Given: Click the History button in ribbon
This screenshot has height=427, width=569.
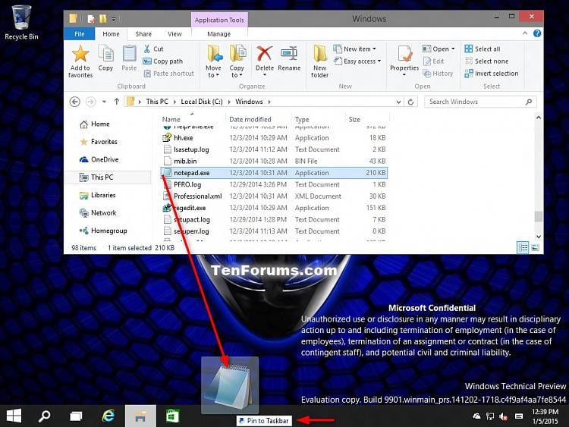Looking at the screenshot, I should tap(438, 74).
